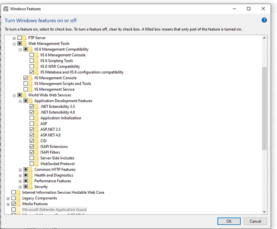277x229 pixels.
Task: Click the folder icon beside Media Features
Action: click(18, 204)
